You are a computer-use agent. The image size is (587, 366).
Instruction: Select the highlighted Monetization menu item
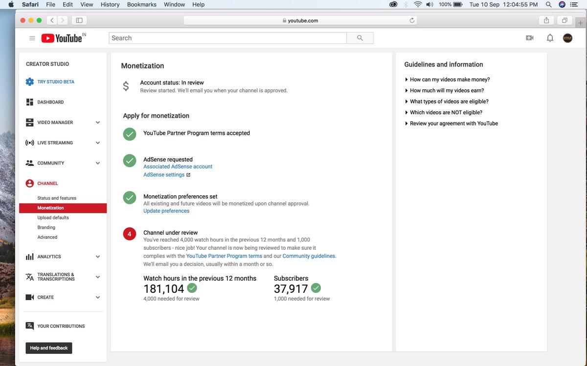[63, 208]
